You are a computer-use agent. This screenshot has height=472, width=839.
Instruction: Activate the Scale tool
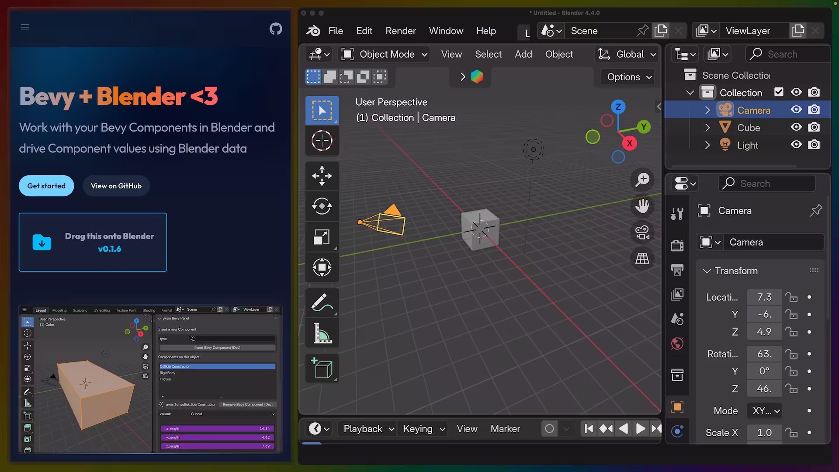click(x=322, y=237)
